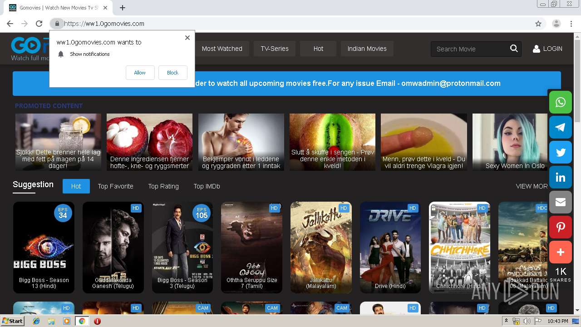Click volume speaker tray icon
581x327 pixels.
(x=527, y=321)
